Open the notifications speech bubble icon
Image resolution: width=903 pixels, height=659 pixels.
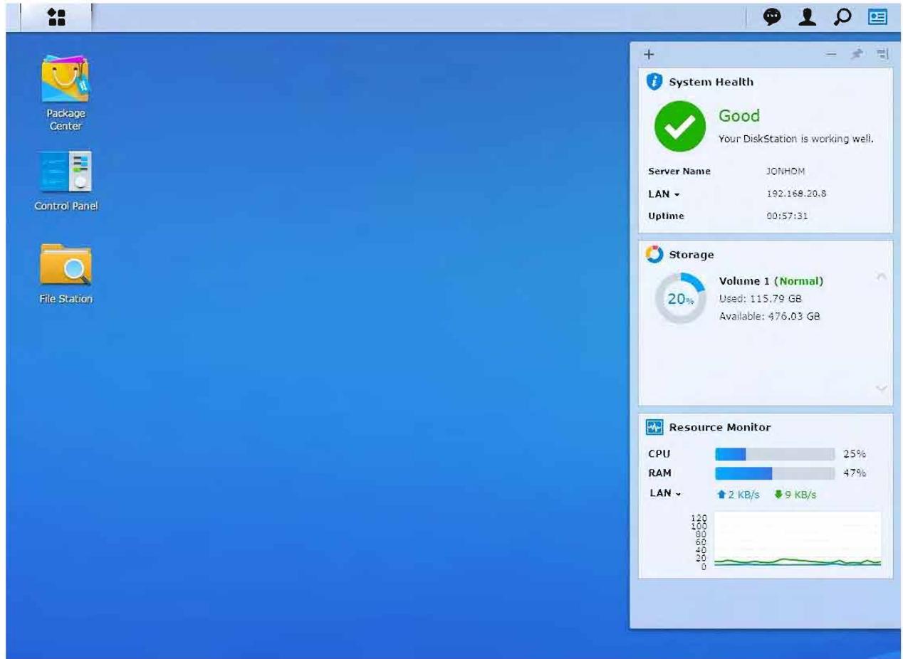click(x=773, y=17)
